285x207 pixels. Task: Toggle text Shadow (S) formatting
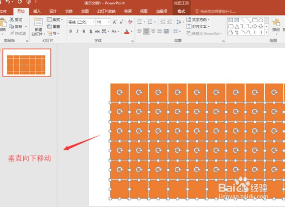click(x=91, y=31)
